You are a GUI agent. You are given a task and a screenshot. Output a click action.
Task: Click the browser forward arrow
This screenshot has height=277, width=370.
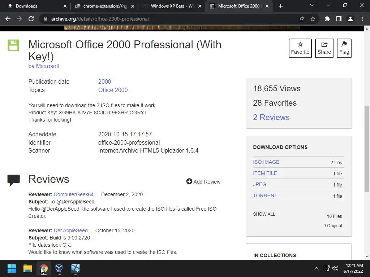click(x=20, y=19)
